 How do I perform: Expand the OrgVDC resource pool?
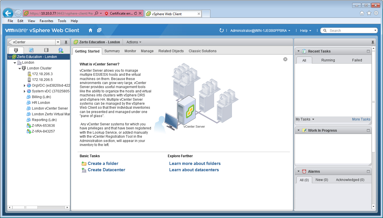click(24, 85)
